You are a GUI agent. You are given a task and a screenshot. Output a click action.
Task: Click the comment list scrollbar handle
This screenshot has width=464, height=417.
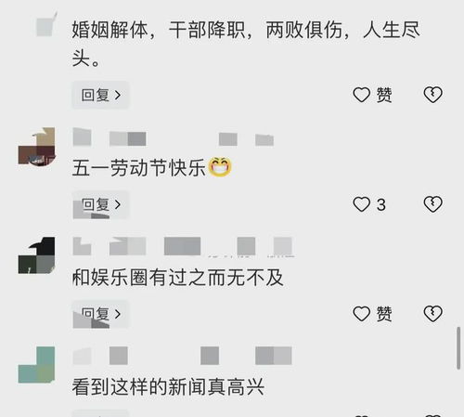click(458, 348)
